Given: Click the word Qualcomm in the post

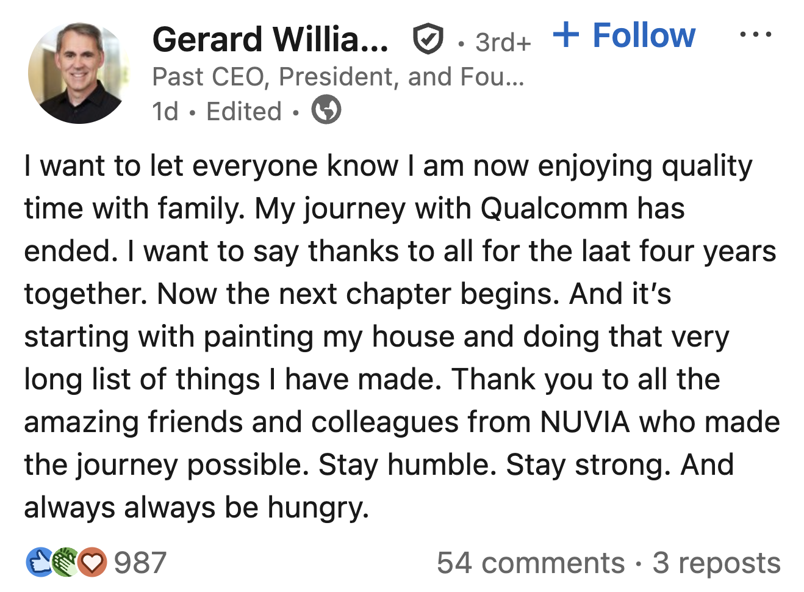Looking at the screenshot, I should [554, 208].
